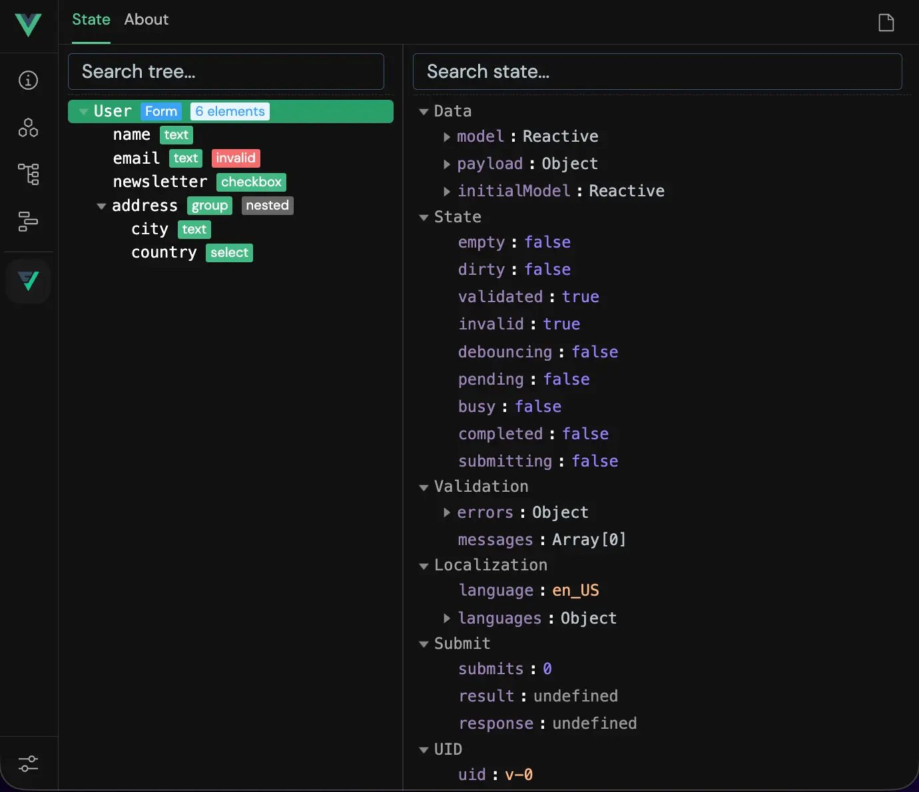Image resolution: width=919 pixels, height=792 pixels.
Task: Collapse the Submit section
Action: pyautogui.click(x=424, y=644)
